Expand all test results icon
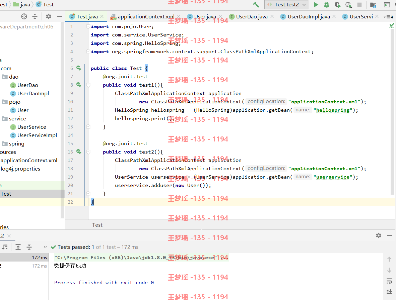The height and width of the screenshot is (300, 396). (x=18, y=247)
